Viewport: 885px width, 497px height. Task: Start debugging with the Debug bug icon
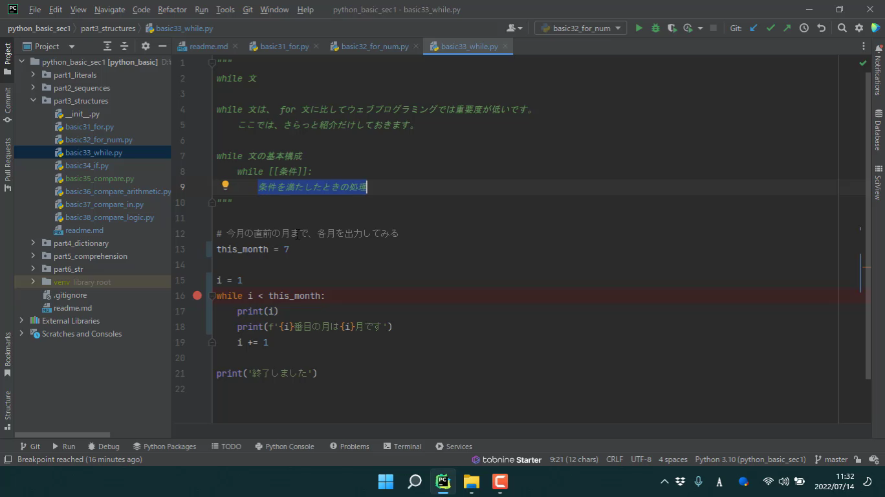pos(655,28)
